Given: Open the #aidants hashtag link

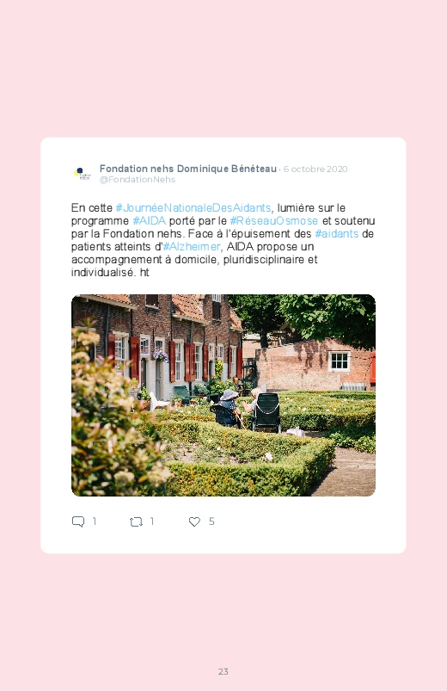Looking at the screenshot, I should 337,233.
